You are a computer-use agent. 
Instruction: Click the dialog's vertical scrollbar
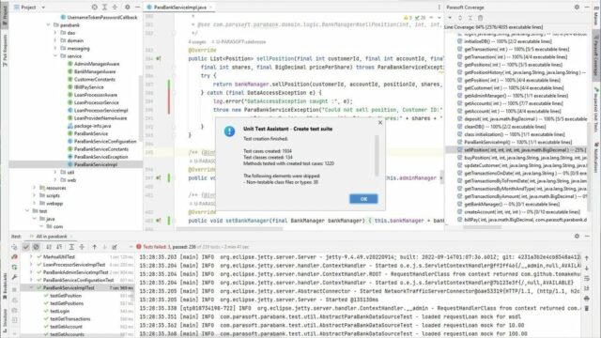[377, 155]
